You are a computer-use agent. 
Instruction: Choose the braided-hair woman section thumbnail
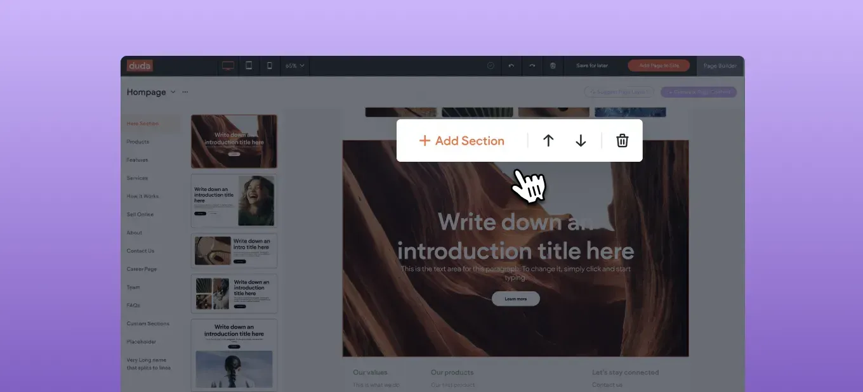click(x=234, y=354)
